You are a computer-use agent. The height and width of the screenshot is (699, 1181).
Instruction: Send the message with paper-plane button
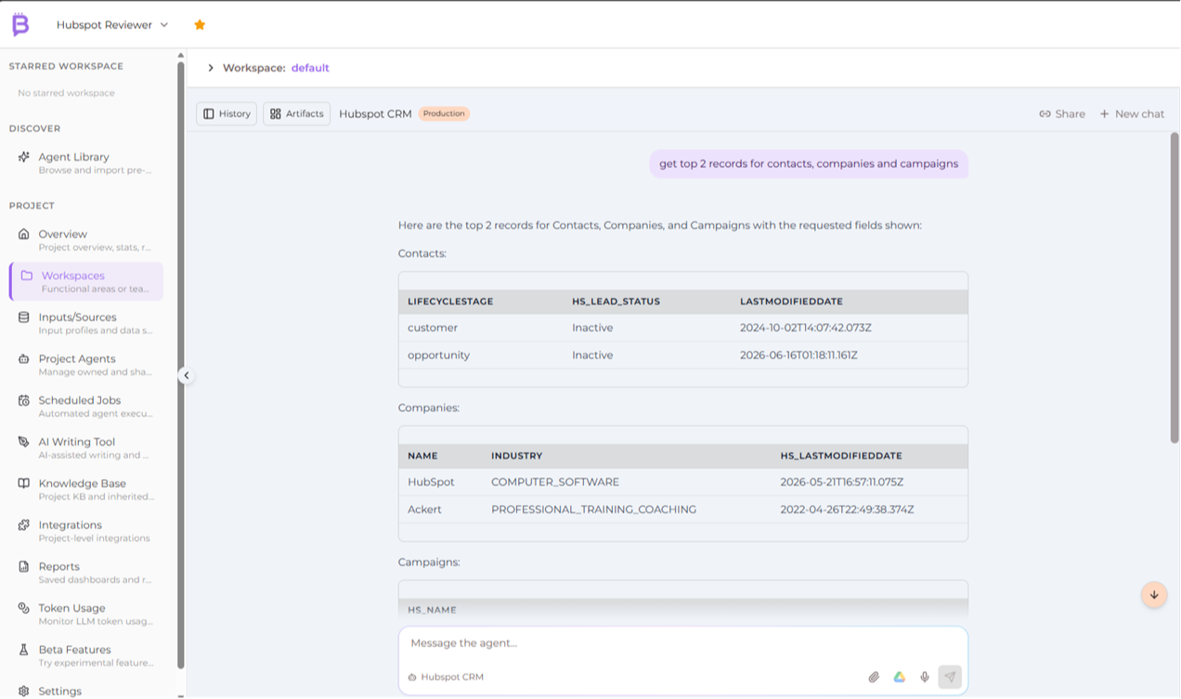[x=950, y=677]
